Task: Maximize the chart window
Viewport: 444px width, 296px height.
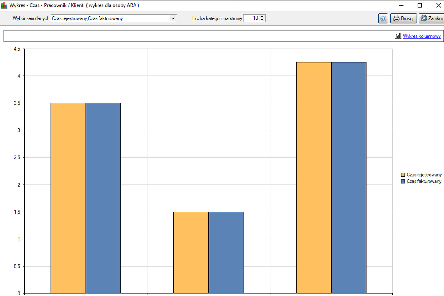Action: (x=420, y=5)
